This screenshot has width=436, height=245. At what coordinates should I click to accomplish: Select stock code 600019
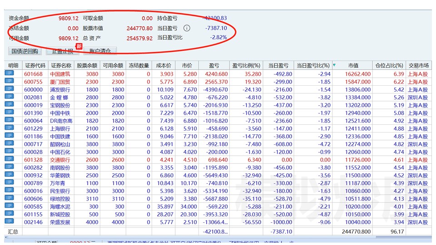33,105
